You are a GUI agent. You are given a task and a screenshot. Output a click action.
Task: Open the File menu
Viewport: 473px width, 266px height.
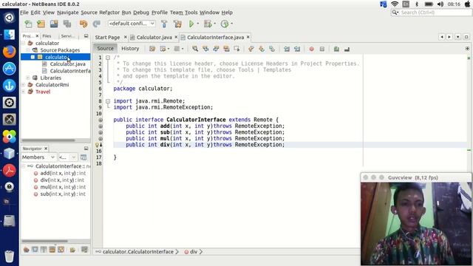[24, 13]
